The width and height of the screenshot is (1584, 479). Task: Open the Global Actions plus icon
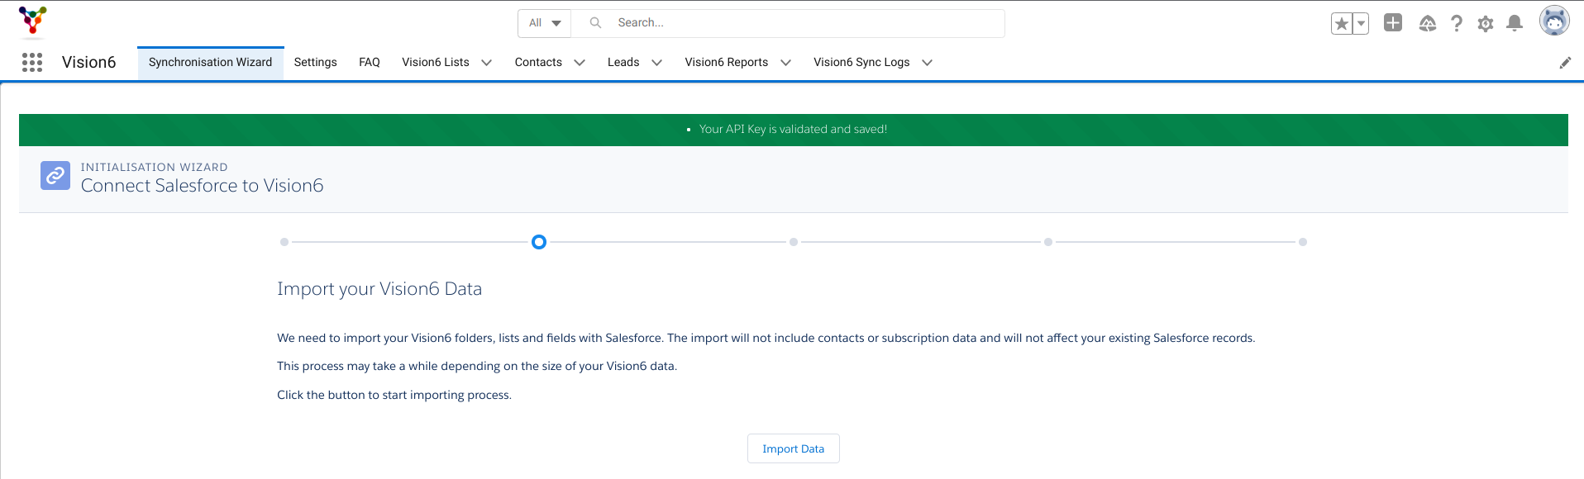tap(1393, 23)
